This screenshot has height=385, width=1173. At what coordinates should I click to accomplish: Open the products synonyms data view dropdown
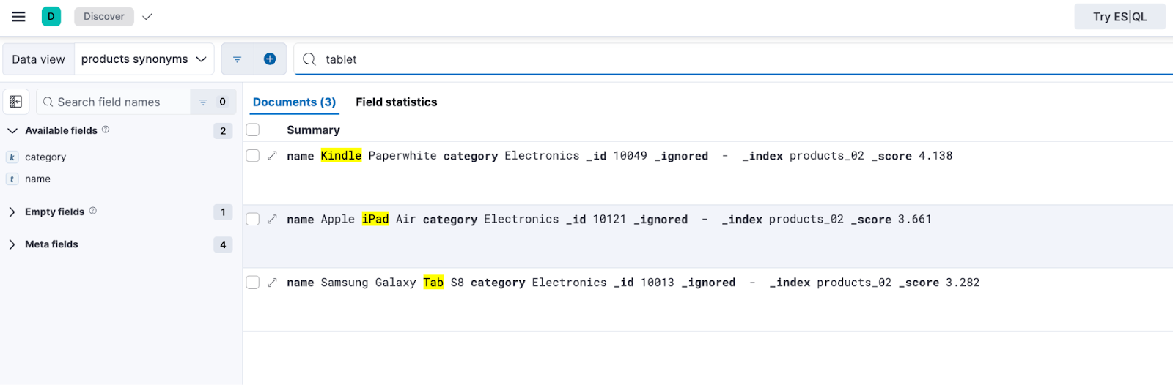click(x=144, y=59)
